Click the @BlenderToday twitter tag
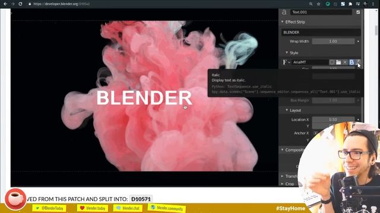 [49, 208]
